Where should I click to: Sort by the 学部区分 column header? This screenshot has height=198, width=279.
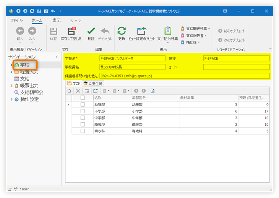tap(155, 98)
